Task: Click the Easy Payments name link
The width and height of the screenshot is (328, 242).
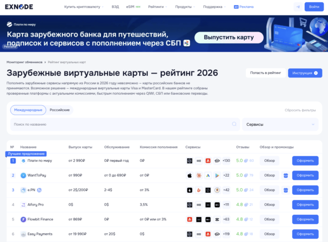Action: (x=40, y=234)
